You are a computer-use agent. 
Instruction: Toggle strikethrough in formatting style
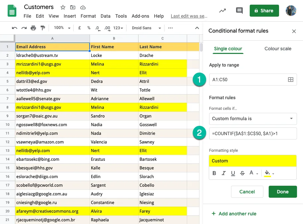[242, 173]
